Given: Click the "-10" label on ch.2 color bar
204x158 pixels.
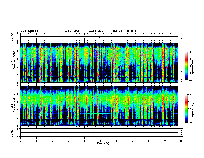Looking at the screenshot, I should 190,123.
